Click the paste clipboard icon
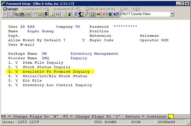The image size is (191, 126). point(22,15)
